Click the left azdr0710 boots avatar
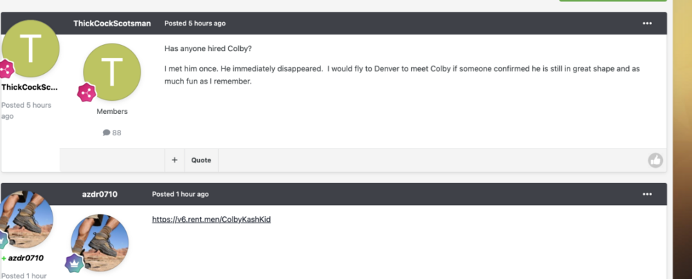Screen dimensions: 692x279 click(x=28, y=219)
